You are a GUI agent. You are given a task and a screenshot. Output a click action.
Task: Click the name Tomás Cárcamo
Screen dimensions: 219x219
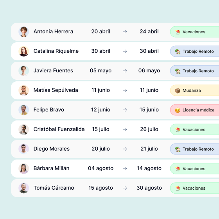(54, 188)
